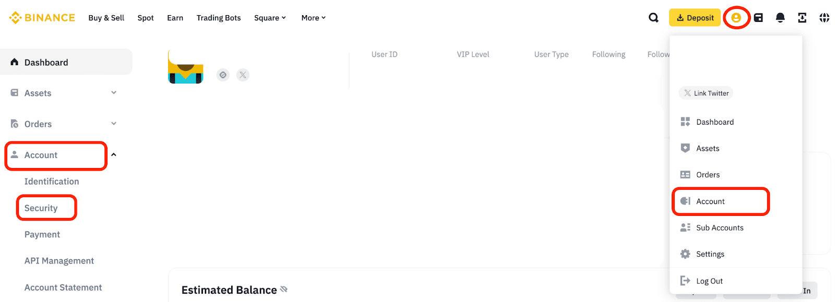Viewport: 835px width, 302px height.
Task: Select Sub Accounts in profile menu
Action: tap(719, 228)
